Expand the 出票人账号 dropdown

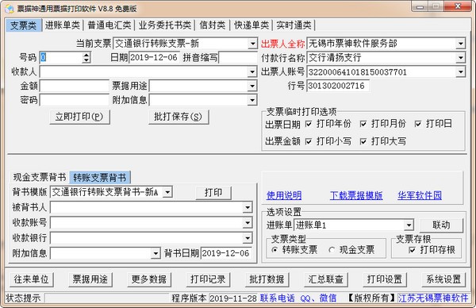[x=460, y=72]
